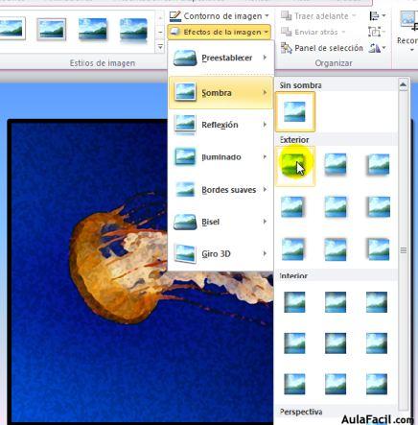Click the Efectos de la imagen button
Image resolution: width=418 pixels, height=425 pixels.
[220, 32]
